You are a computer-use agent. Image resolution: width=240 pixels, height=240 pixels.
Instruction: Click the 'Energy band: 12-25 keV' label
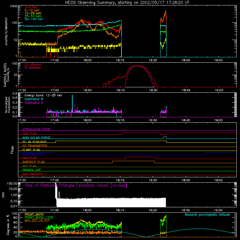click(x=43, y=95)
